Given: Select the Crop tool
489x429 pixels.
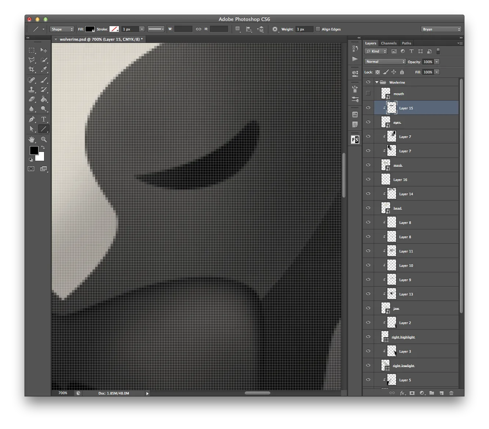Looking at the screenshot, I should point(32,69).
